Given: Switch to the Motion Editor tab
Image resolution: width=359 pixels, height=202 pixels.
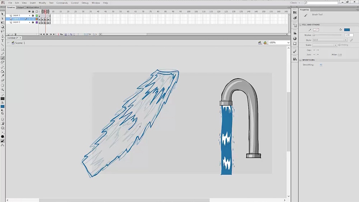Looking at the screenshot, I should 33,7.
